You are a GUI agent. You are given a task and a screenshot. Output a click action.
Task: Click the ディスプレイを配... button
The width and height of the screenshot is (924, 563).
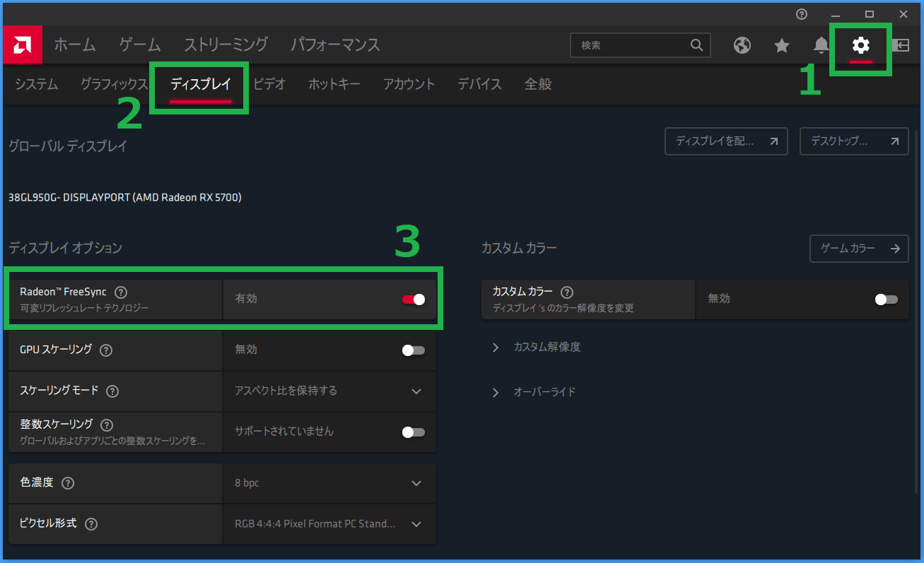tap(726, 141)
